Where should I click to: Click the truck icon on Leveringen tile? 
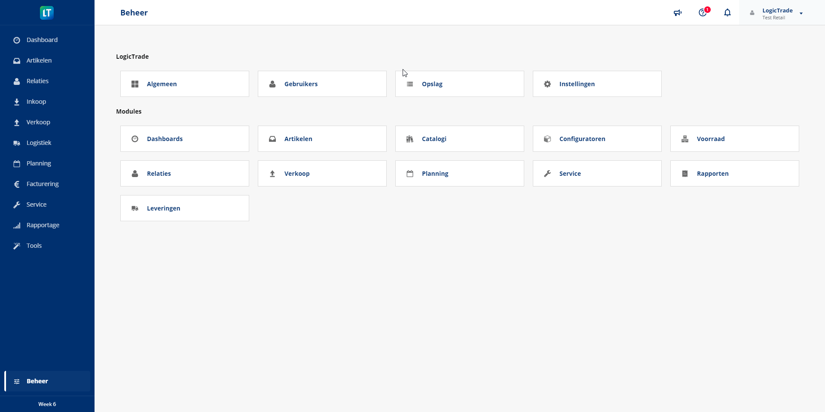click(x=135, y=208)
